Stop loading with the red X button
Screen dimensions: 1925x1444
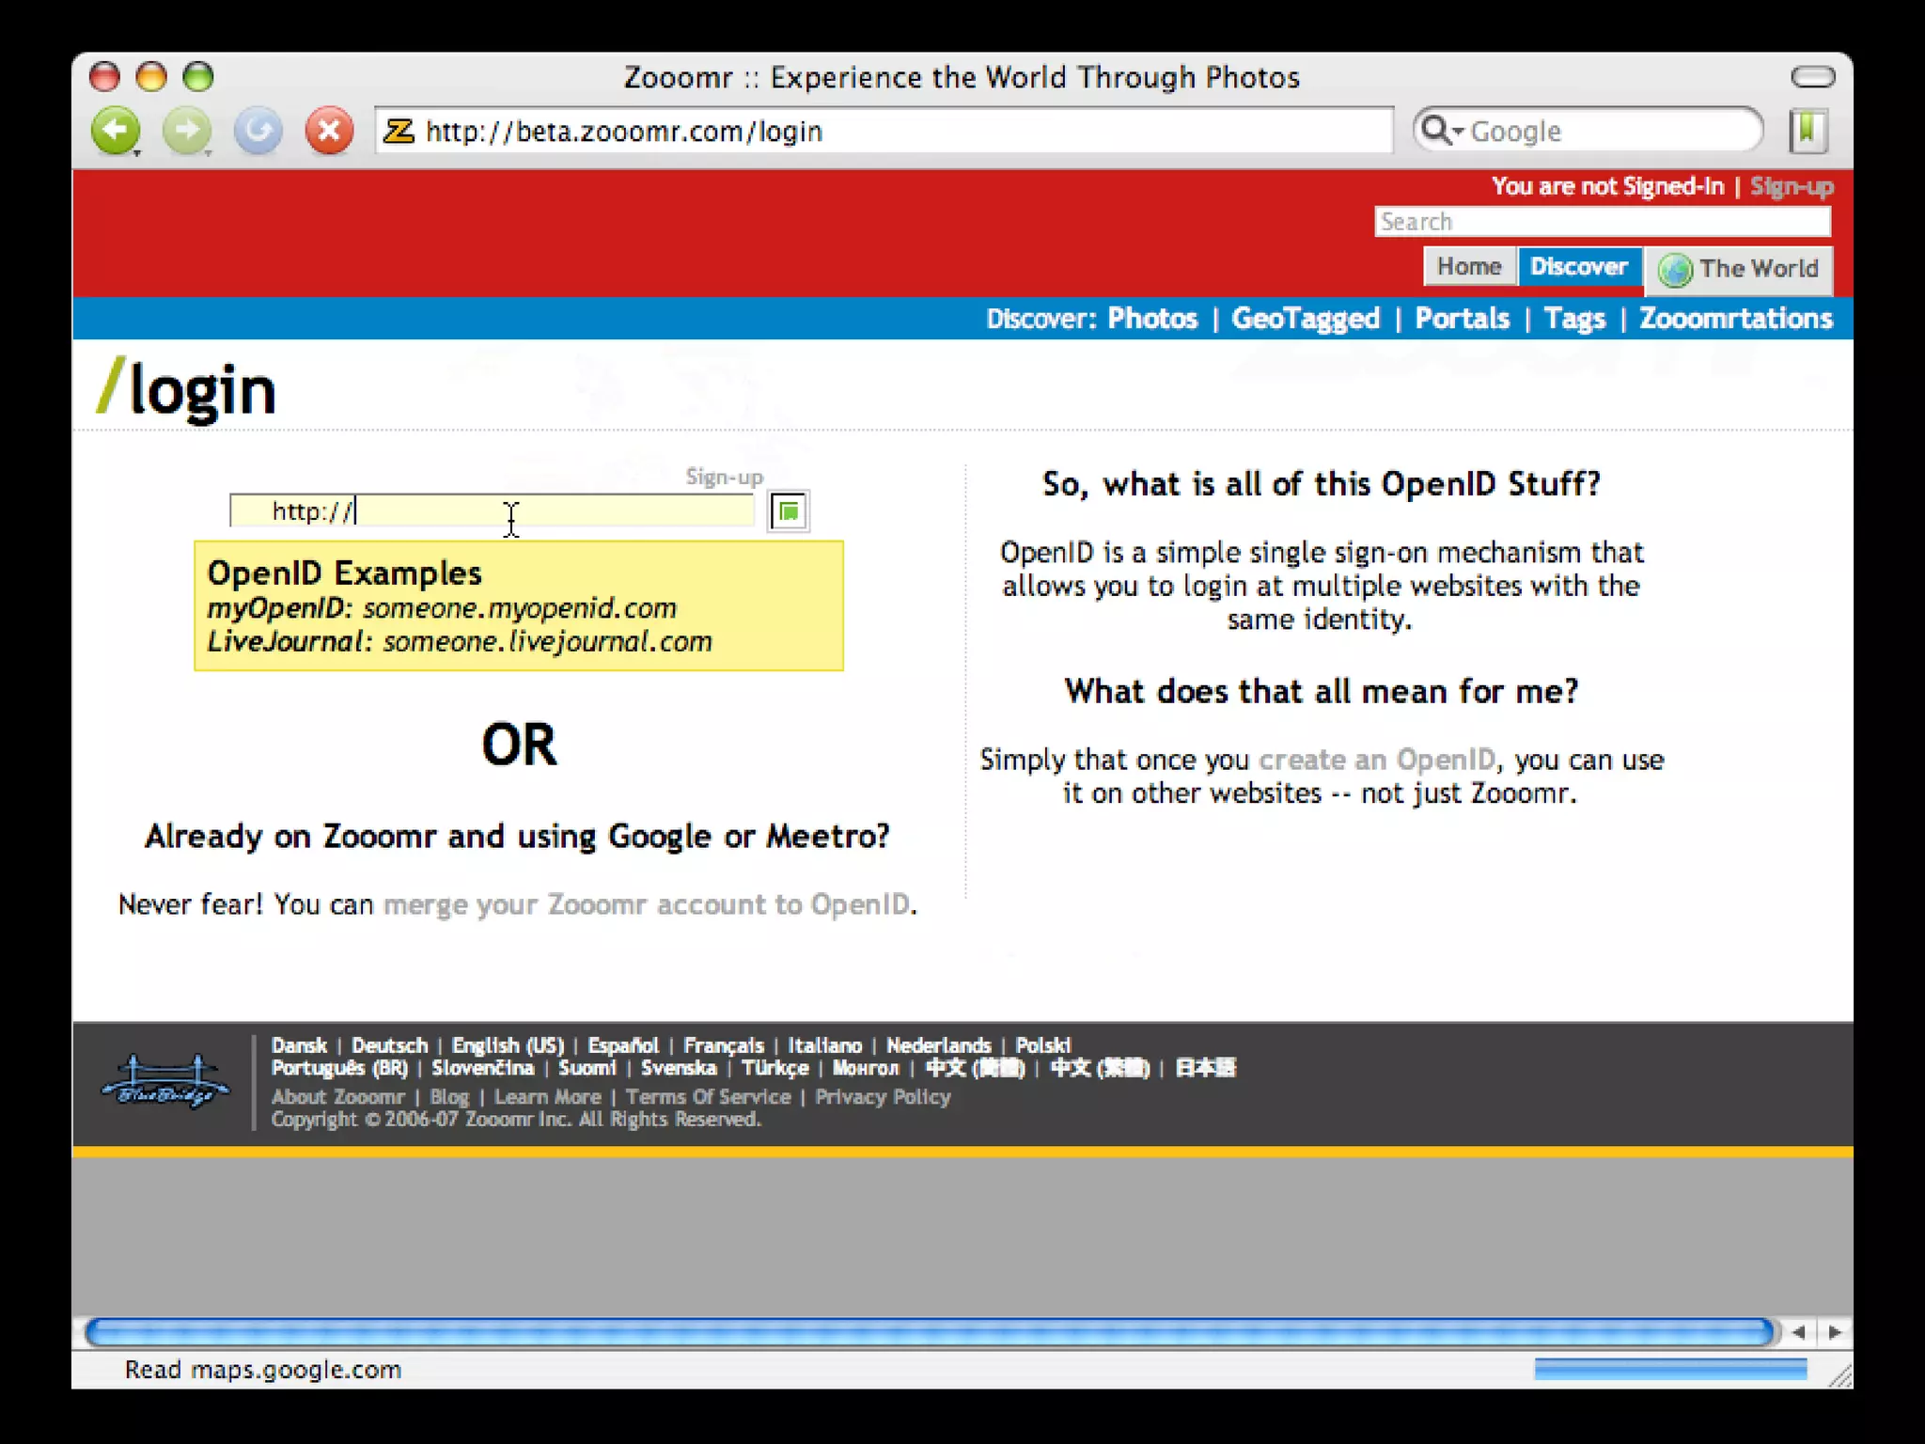[329, 131]
